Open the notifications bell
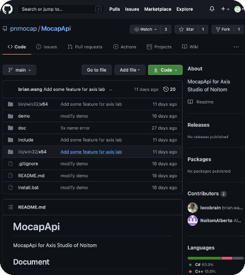 (x=212, y=9)
